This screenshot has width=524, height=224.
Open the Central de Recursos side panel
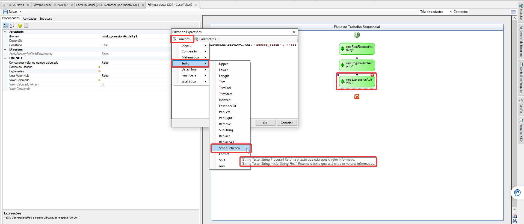pyautogui.click(x=521, y=42)
